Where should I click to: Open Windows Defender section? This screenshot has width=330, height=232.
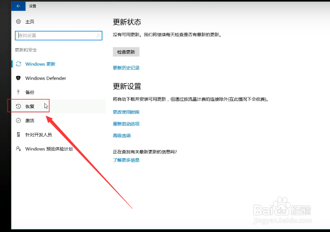pyautogui.click(x=46, y=78)
